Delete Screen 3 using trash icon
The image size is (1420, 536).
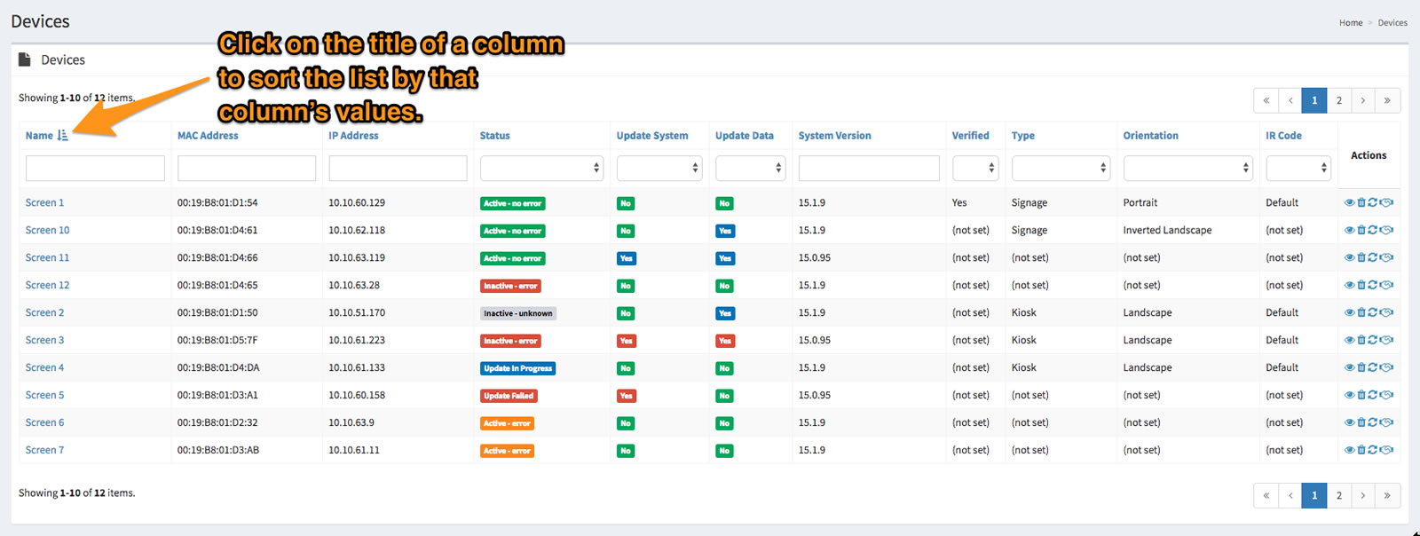tap(1361, 341)
